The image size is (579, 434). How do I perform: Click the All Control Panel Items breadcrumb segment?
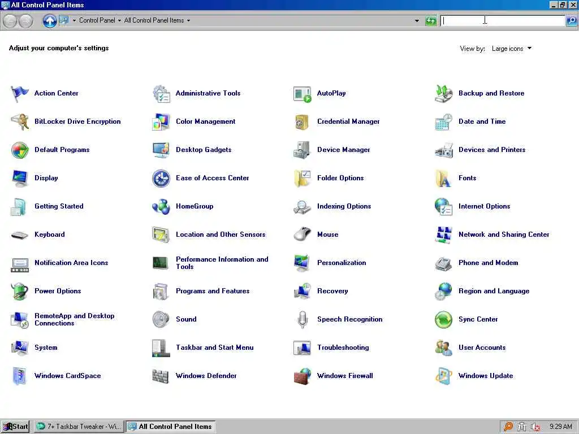(x=154, y=20)
